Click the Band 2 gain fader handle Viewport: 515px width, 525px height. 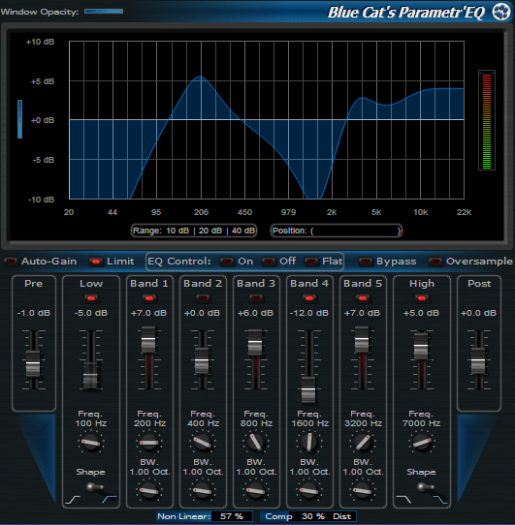pos(202,361)
